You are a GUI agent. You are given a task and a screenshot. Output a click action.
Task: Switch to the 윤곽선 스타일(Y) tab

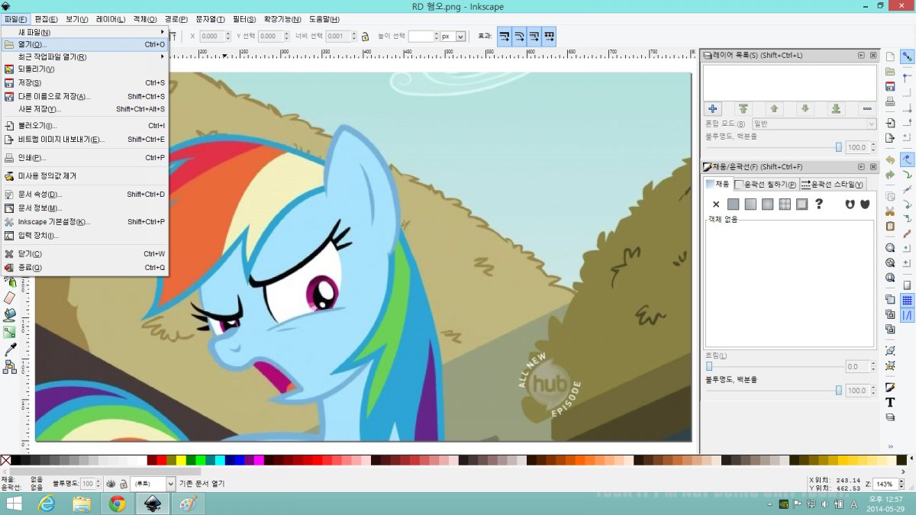[832, 184]
